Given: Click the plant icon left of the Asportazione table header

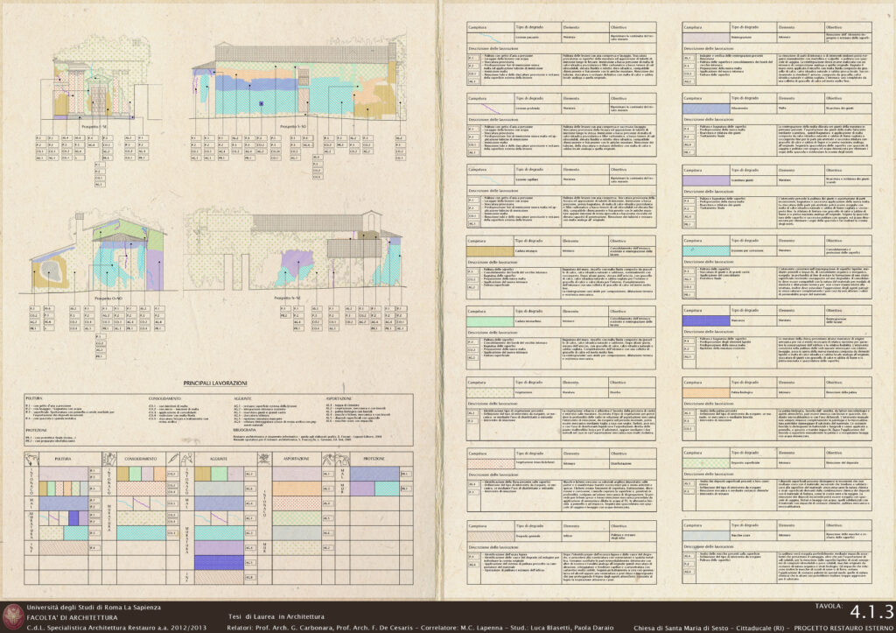Looking at the screenshot, I should (x=263, y=459).
